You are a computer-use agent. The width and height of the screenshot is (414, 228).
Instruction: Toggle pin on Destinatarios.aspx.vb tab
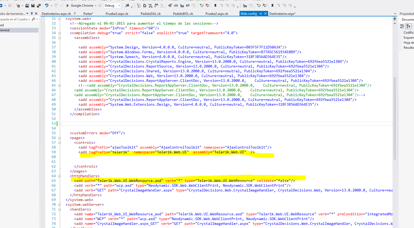click(x=75, y=14)
